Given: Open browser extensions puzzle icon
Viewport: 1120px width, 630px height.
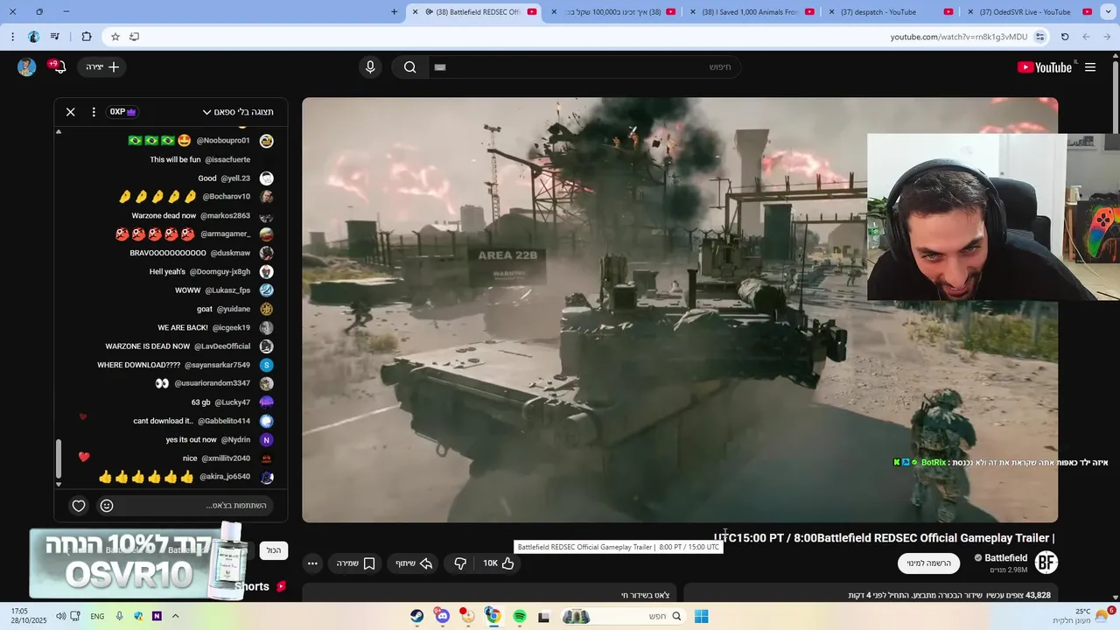Looking at the screenshot, I should (x=86, y=37).
